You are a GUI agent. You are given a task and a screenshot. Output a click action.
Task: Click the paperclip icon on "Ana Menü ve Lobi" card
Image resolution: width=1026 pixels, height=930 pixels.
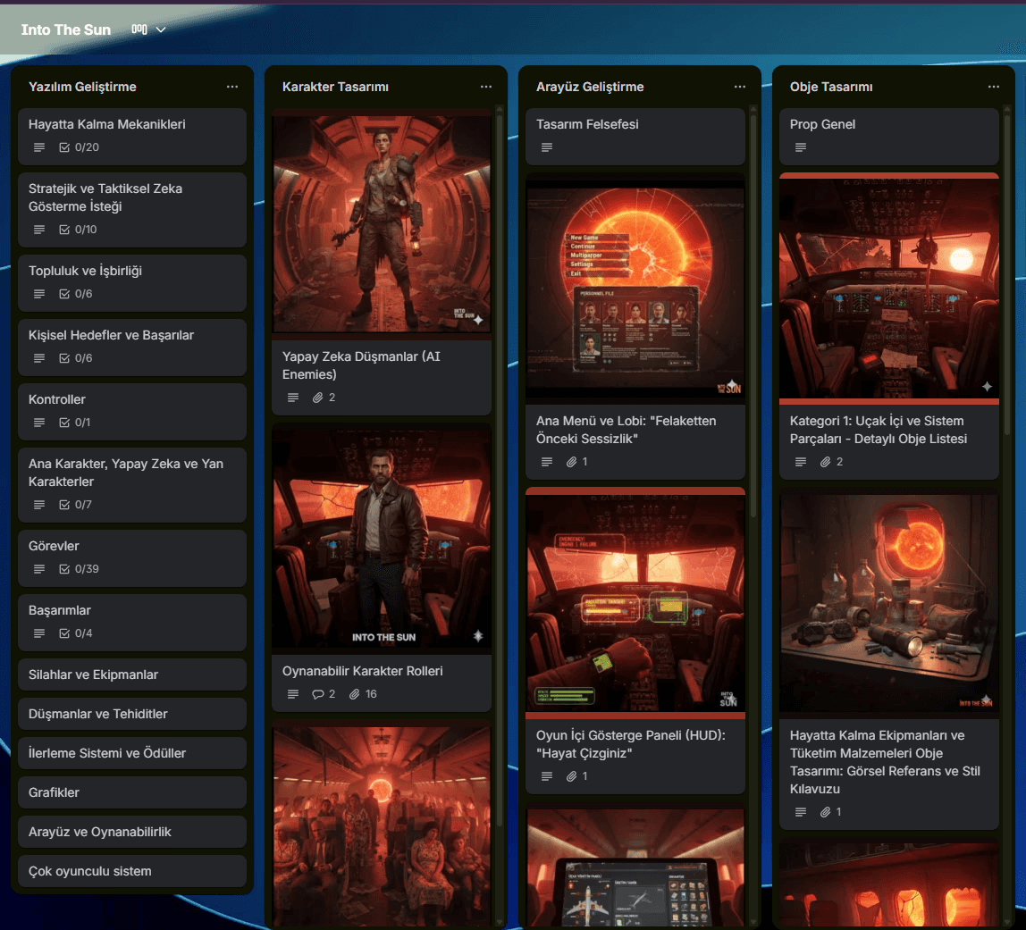click(x=572, y=462)
